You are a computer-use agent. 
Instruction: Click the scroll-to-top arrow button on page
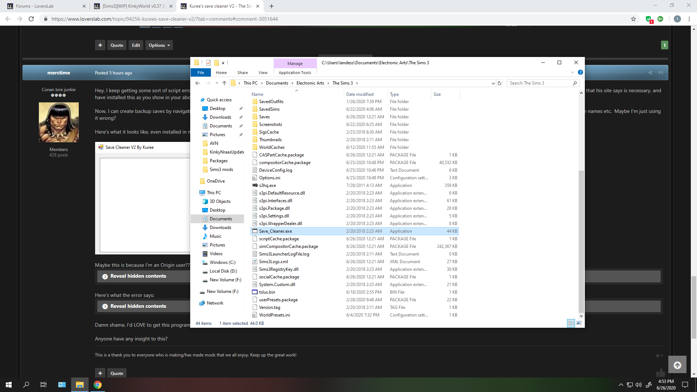(x=677, y=365)
